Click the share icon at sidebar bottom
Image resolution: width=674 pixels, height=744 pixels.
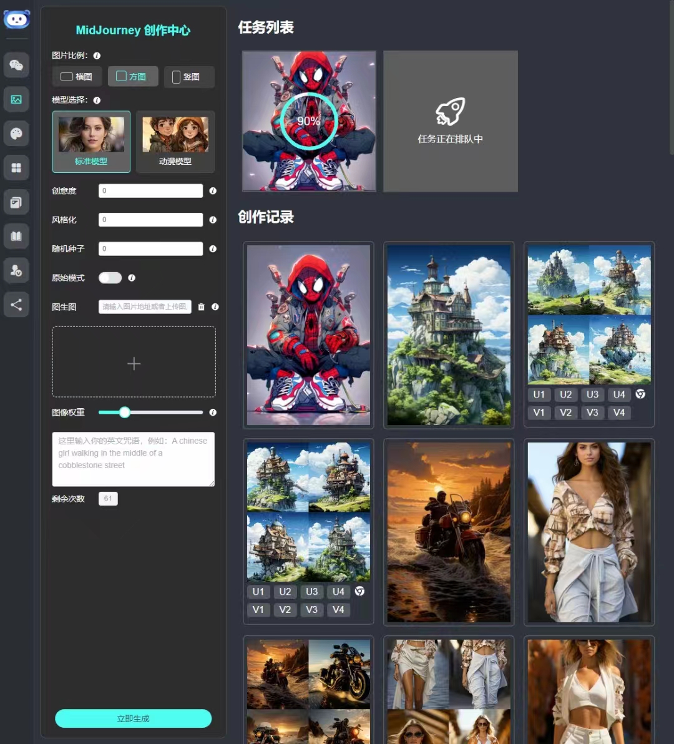pos(16,305)
